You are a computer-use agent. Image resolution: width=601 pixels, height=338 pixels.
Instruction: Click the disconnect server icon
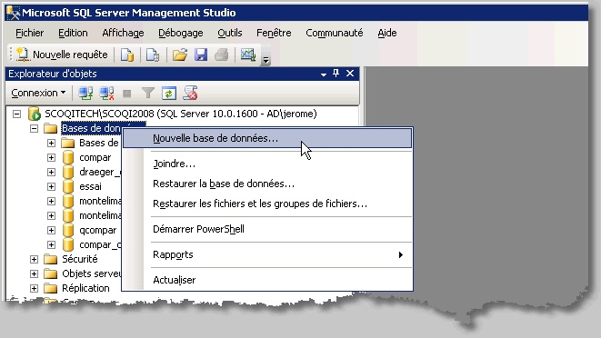tap(106, 93)
